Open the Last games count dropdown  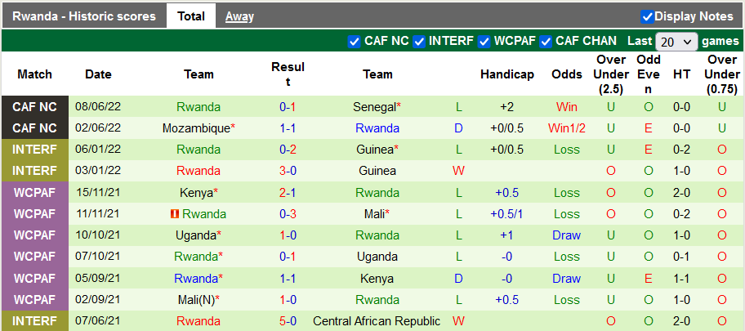[677, 41]
